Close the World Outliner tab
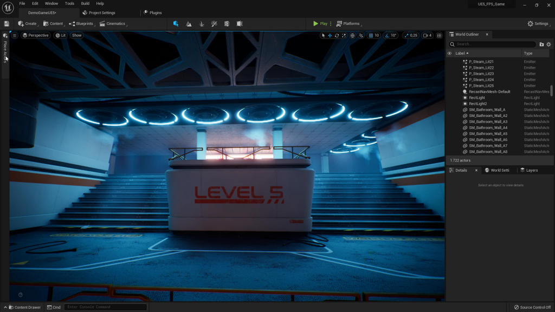555x312 pixels. (x=487, y=34)
